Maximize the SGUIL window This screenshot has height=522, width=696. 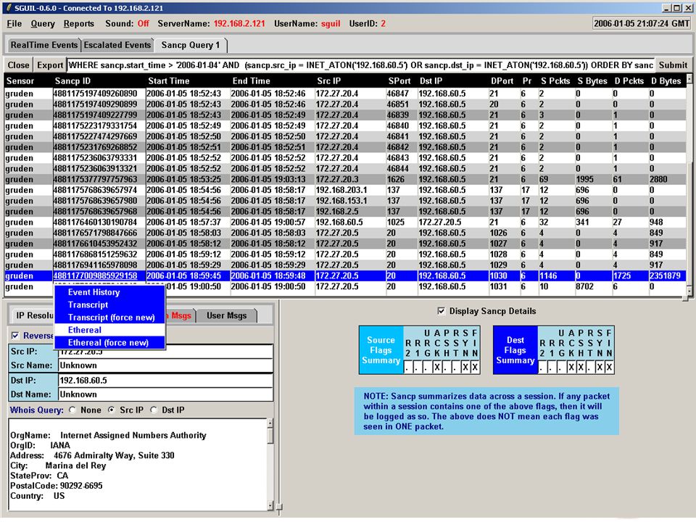(x=676, y=8)
